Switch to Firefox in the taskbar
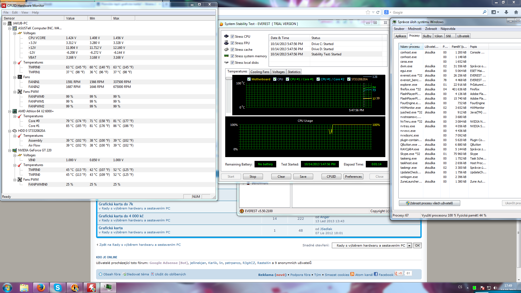The image size is (521, 293). [x=41, y=288]
